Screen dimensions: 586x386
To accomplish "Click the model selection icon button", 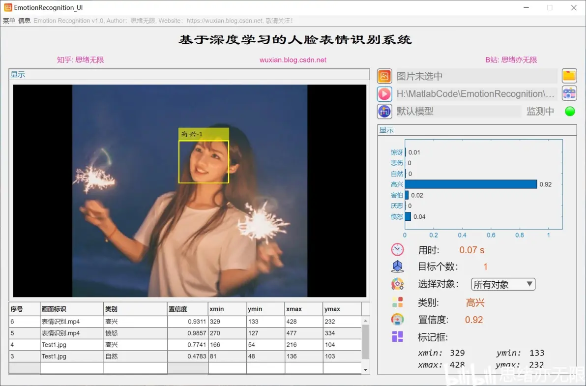I will click(x=384, y=111).
